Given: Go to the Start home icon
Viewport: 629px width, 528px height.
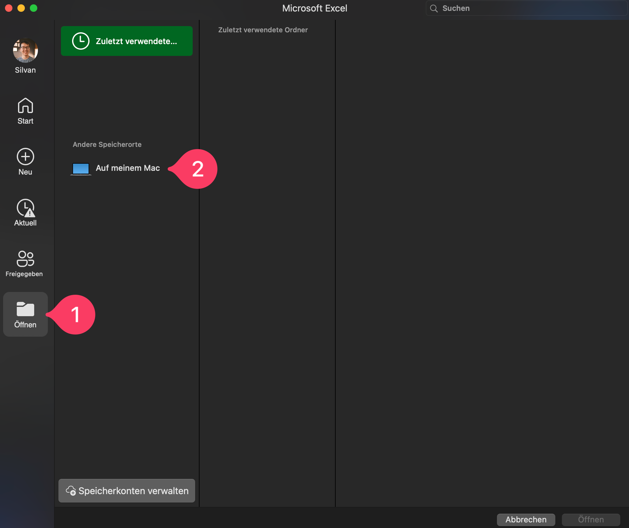Looking at the screenshot, I should point(25,106).
